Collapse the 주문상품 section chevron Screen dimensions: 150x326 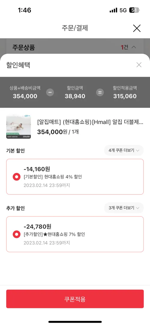[x=134, y=47]
